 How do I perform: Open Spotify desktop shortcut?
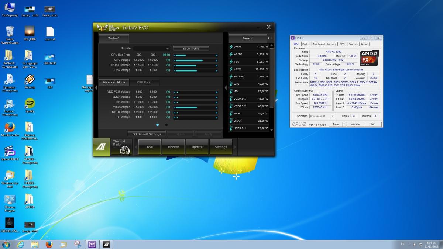coord(30,106)
